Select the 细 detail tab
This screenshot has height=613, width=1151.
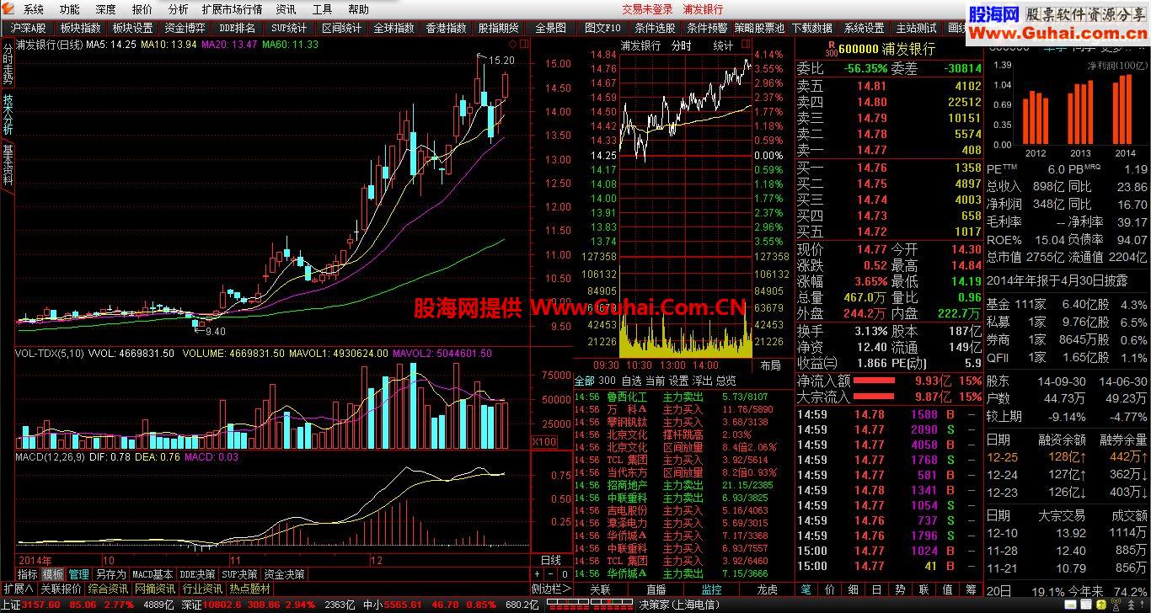click(854, 589)
